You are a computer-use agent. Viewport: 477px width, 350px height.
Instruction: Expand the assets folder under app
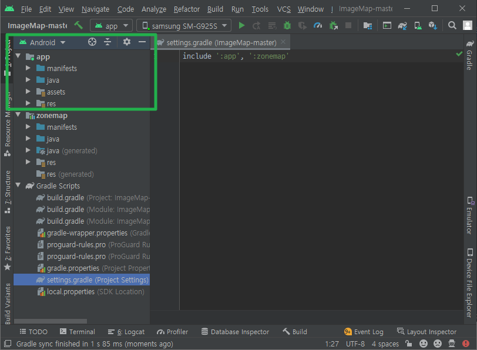point(28,92)
